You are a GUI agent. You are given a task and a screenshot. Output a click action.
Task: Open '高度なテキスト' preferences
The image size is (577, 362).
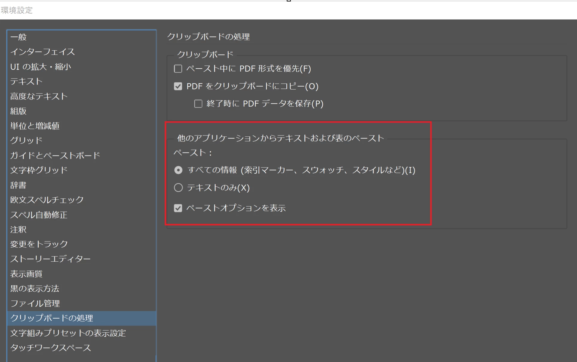pos(39,96)
